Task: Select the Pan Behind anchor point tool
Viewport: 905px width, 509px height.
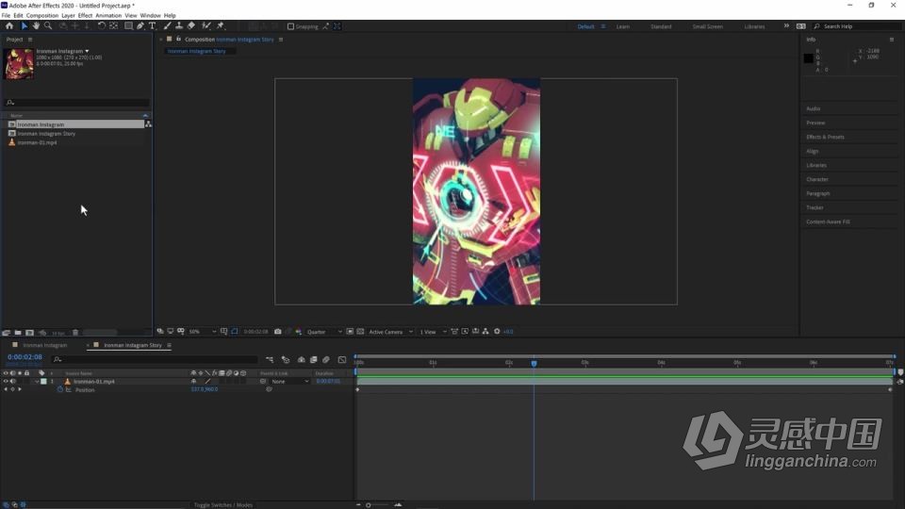Action: tap(113, 26)
